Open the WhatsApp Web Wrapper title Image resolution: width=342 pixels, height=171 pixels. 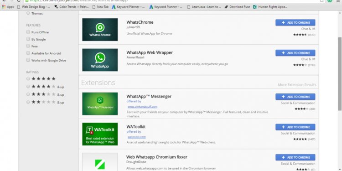(150, 52)
